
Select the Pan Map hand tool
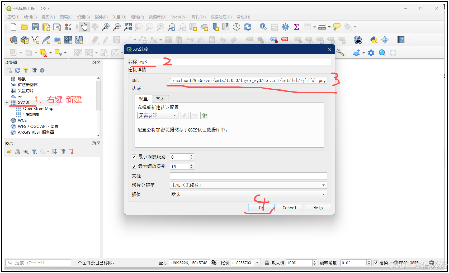pos(84,27)
